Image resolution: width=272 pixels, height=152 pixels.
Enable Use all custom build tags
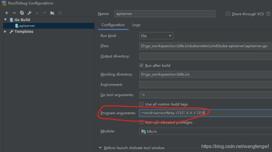pos(141,104)
